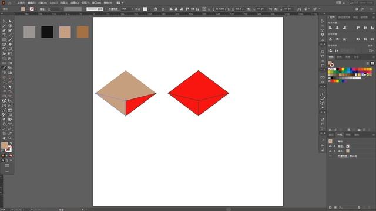This screenshot has width=376, height=211.
Task: Select the Rotate tool
Action: (4, 49)
